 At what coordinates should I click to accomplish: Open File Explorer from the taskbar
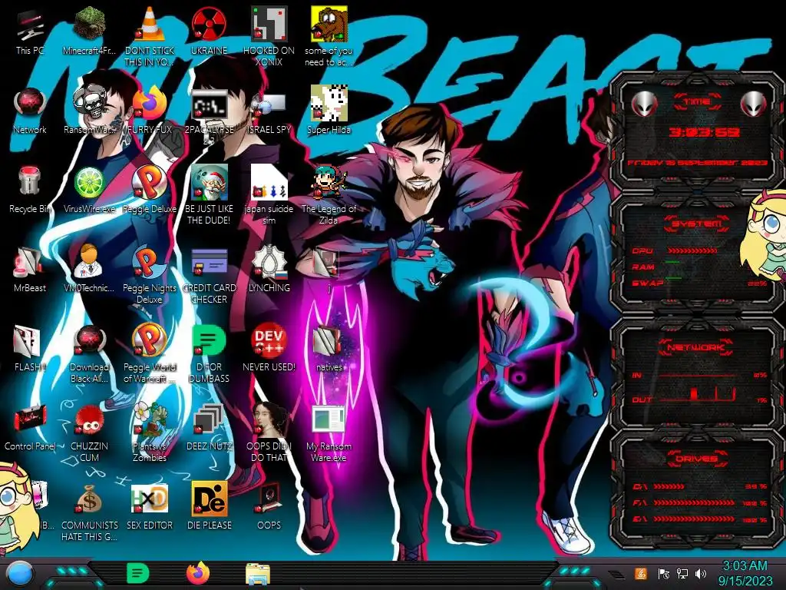pyautogui.click(x=258, y=575)
